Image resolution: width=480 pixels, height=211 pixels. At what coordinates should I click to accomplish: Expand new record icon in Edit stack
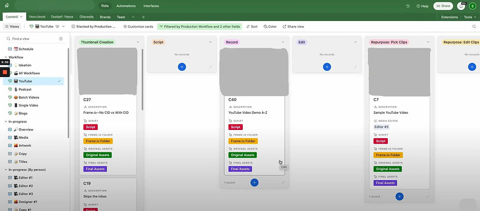point(356,67)
